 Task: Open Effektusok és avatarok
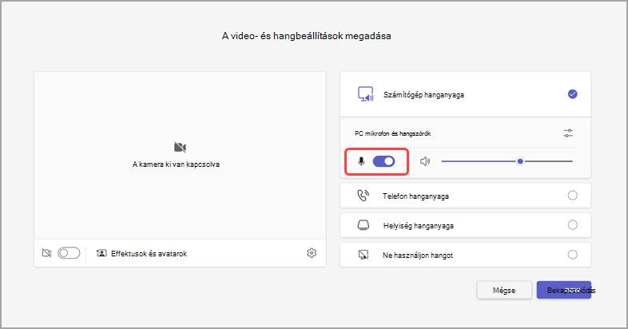(141, 253)
